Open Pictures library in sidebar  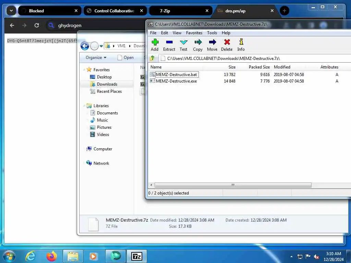[x=104, y=127]
